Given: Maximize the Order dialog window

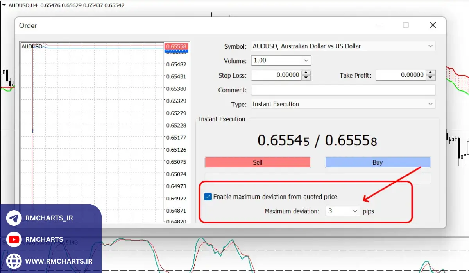Looking at the screenshot, I should [406, 25].
